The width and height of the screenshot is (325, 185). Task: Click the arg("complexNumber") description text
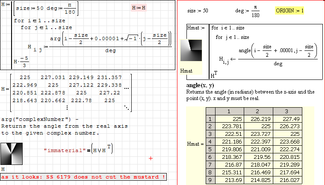coord(64,126)
